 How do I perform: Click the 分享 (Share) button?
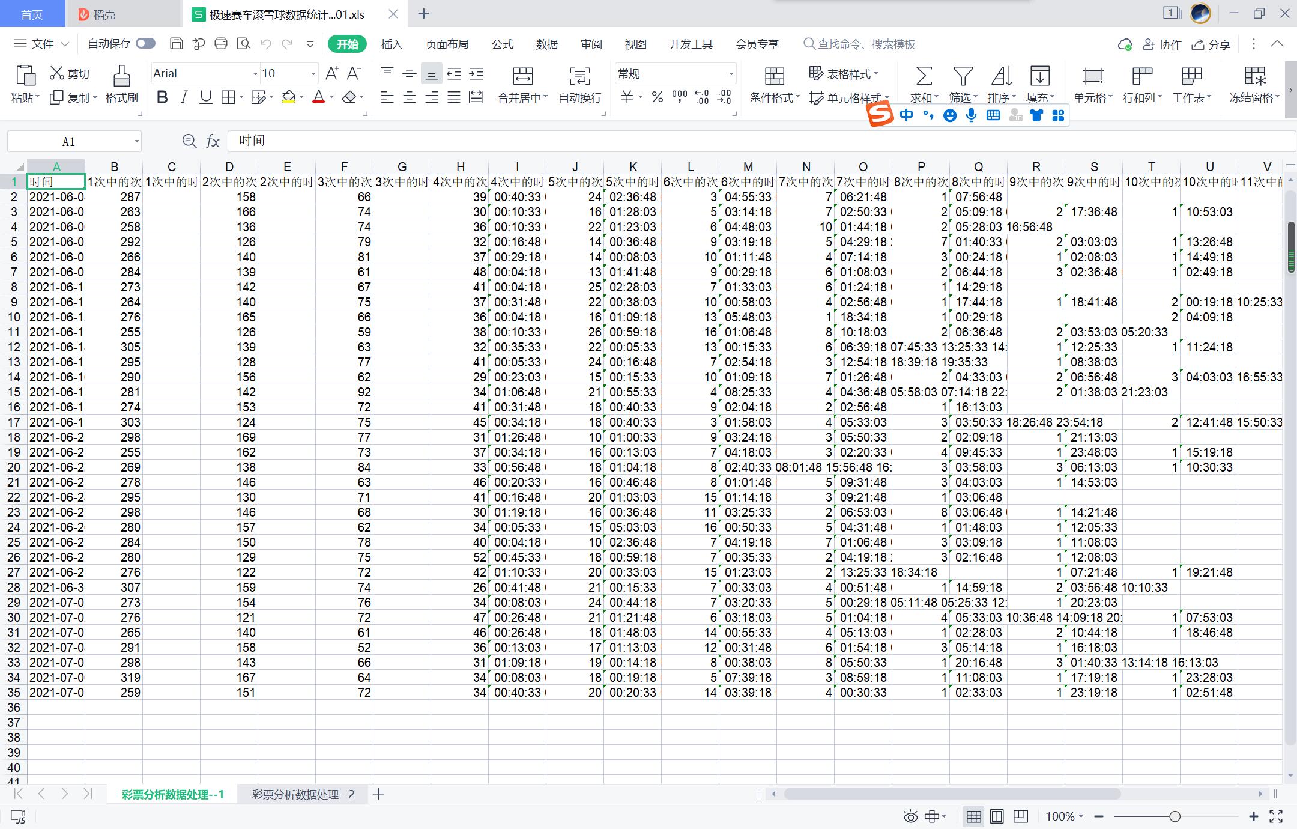(x=1211, y=44)
